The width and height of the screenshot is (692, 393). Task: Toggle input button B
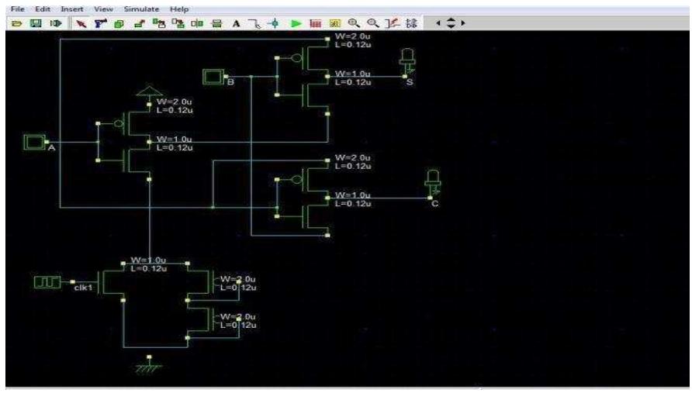click(213, 77)
